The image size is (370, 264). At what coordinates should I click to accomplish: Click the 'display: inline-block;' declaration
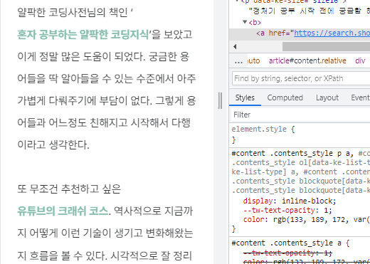290,201
